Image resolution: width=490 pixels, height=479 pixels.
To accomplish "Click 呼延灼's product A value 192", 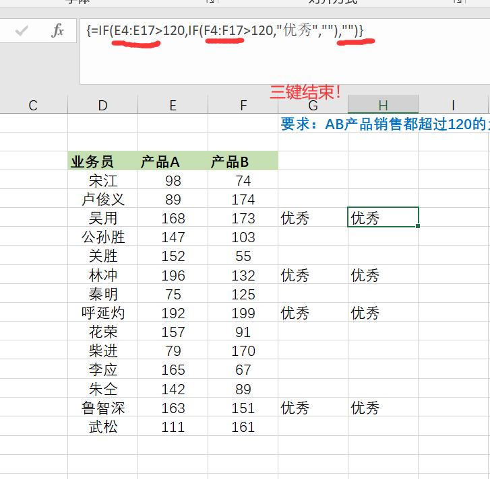I will coord(173,312).
